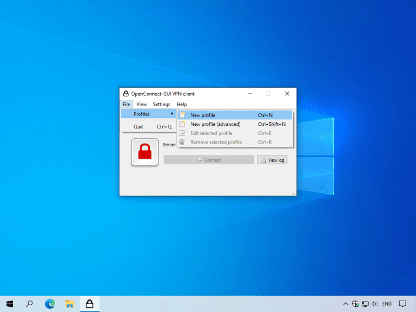Open File Explorer from the taskbar

[69, 304]
